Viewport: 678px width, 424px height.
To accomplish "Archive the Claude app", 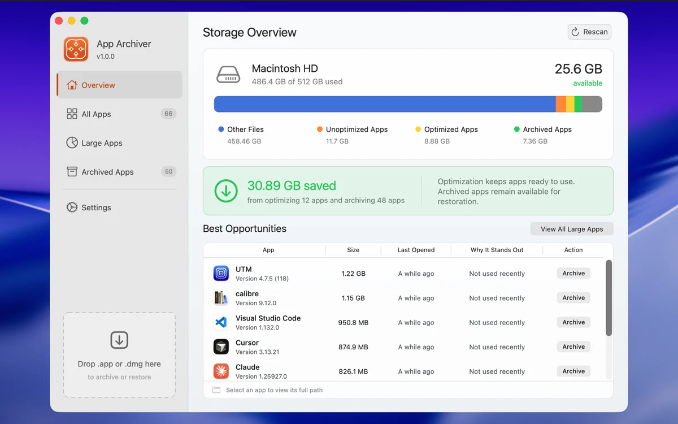I will [573, 371].
